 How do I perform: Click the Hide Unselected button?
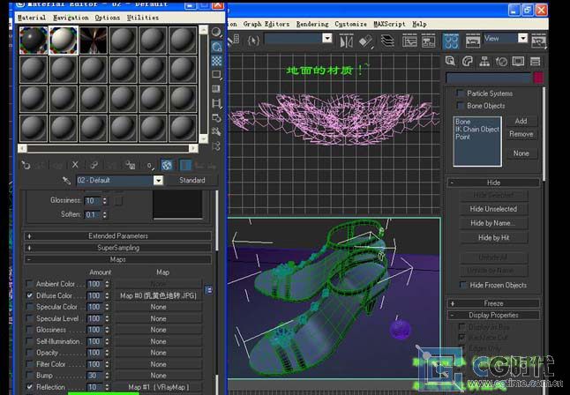(493, 209)
